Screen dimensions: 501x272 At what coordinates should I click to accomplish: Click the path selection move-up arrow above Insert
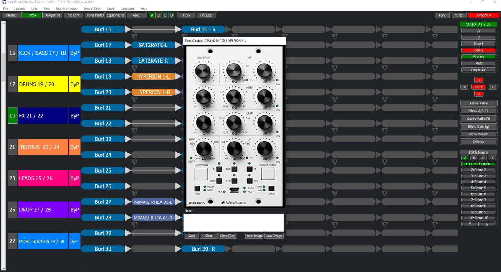pyautogui.click(x=478, y=31)
